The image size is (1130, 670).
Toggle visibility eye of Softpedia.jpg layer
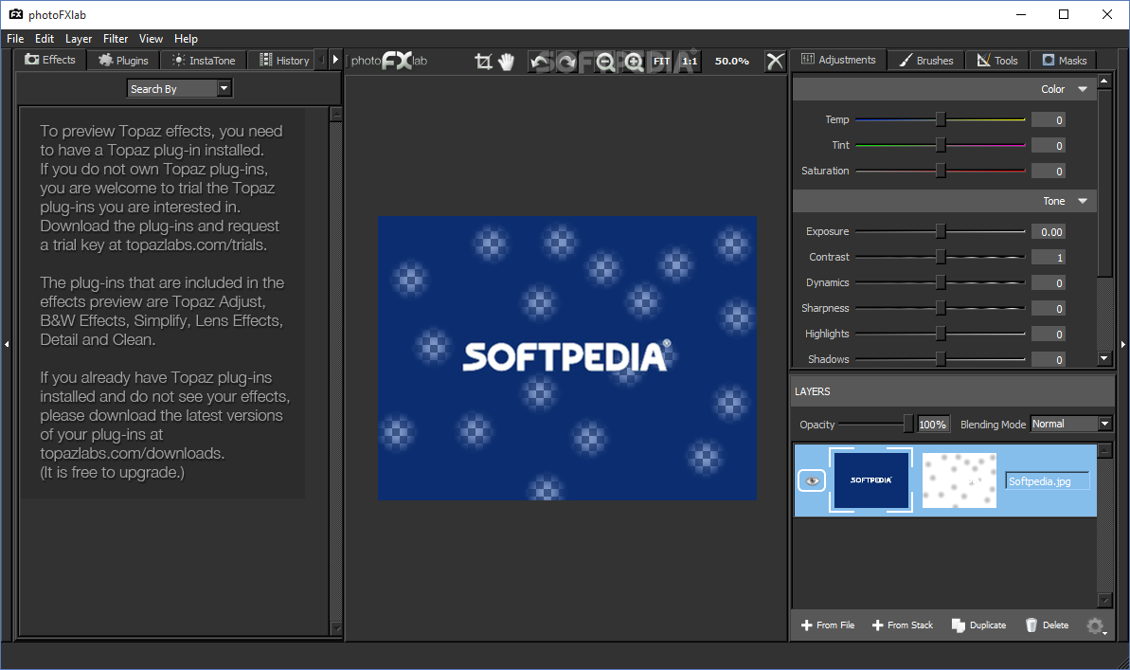coord(812,481)
